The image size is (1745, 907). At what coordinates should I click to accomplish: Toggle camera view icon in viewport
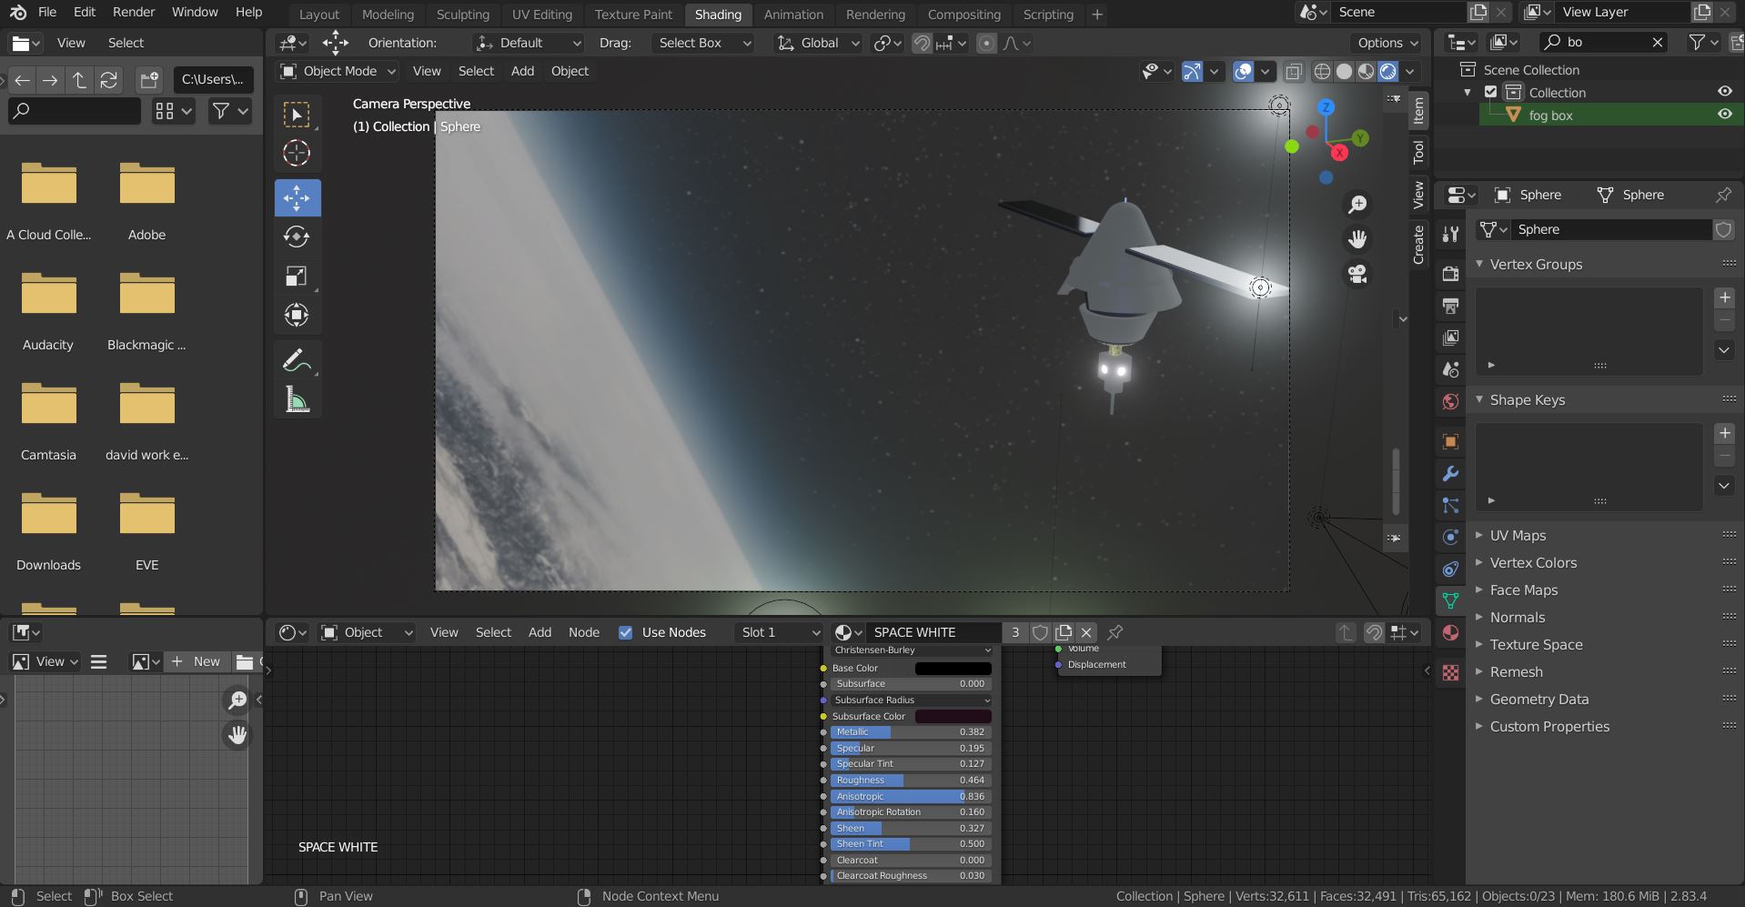[1357, 274]
